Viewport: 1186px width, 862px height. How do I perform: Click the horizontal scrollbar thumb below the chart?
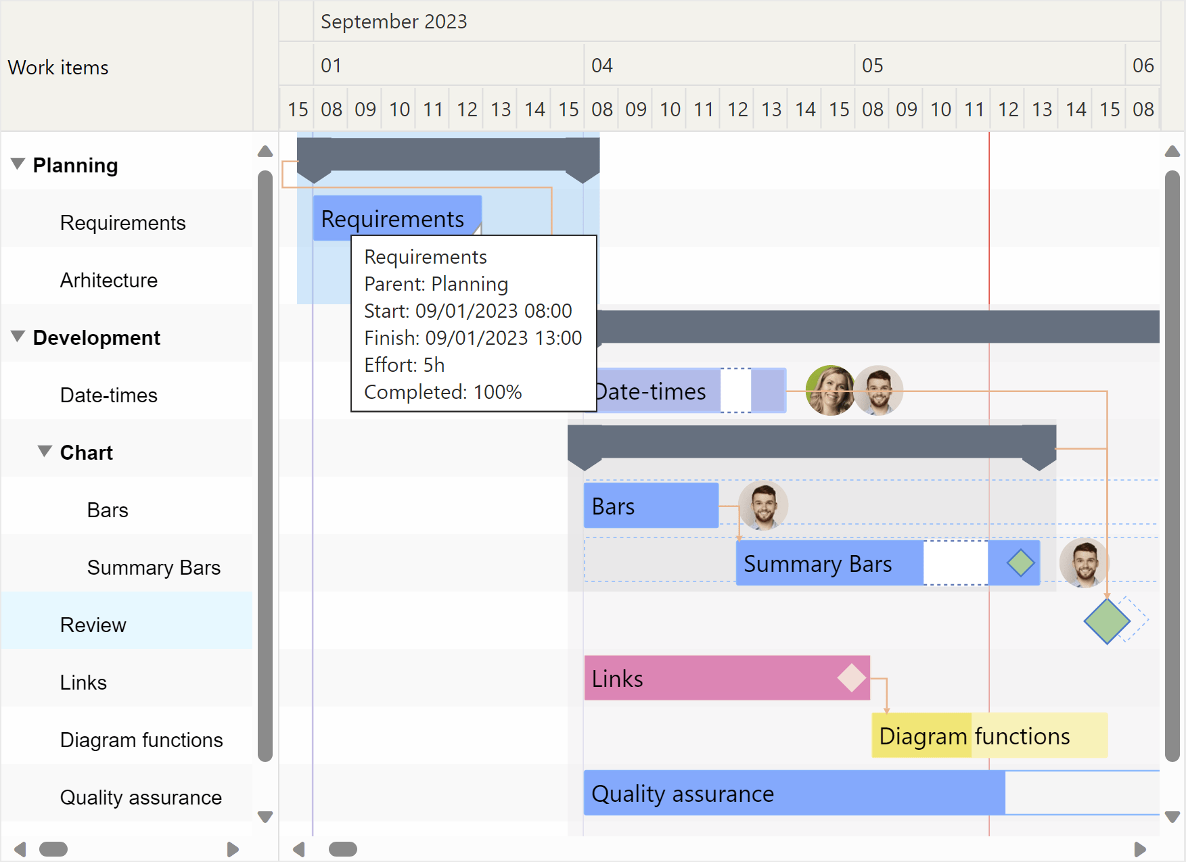343,847
